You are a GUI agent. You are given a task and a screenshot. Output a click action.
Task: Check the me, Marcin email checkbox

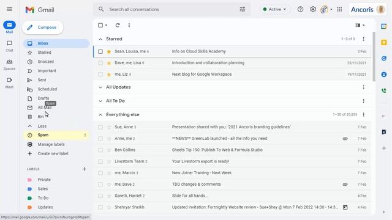(x=100, y=173)
